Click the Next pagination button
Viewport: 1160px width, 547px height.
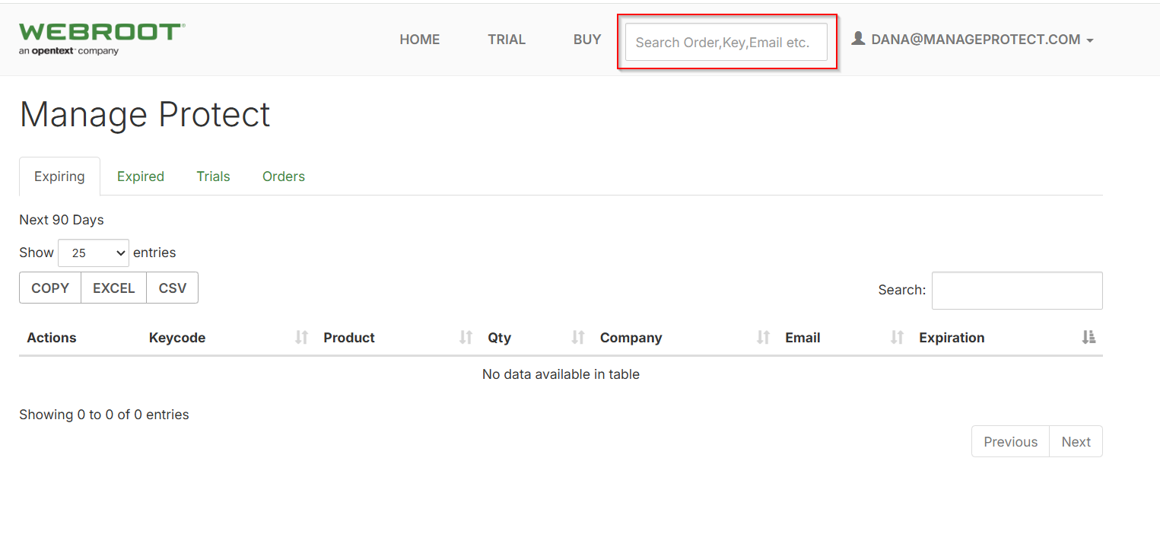1076,441
